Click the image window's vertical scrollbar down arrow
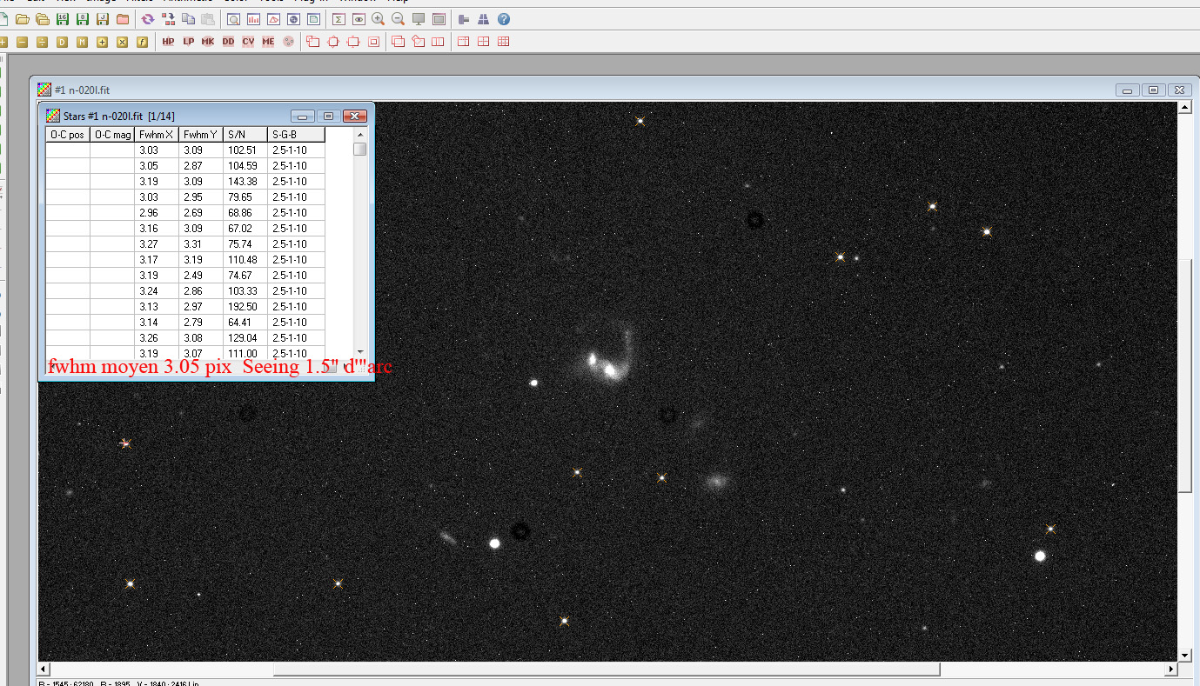 pyautogui.click(x=1184, y=655)
